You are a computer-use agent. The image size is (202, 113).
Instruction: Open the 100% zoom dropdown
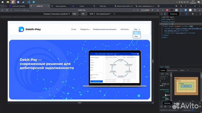(x=92, y=14)
